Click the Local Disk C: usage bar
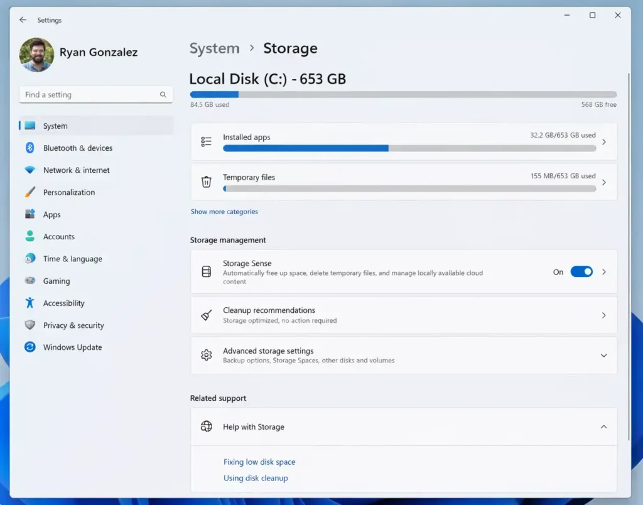 pyautogui.click(x=403, y=95)
